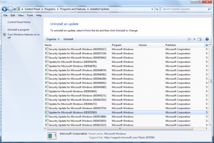Toggle the preview pane icon
214x143 pixels.
(x=200, y=39)
